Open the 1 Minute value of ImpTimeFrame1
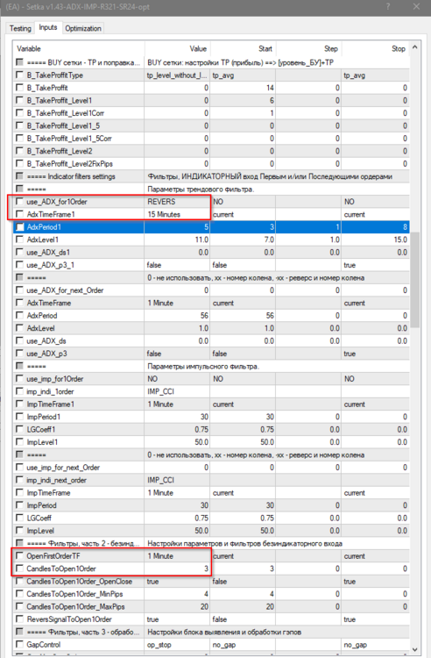This screenshot has height=658, width=431. point(177,404)
